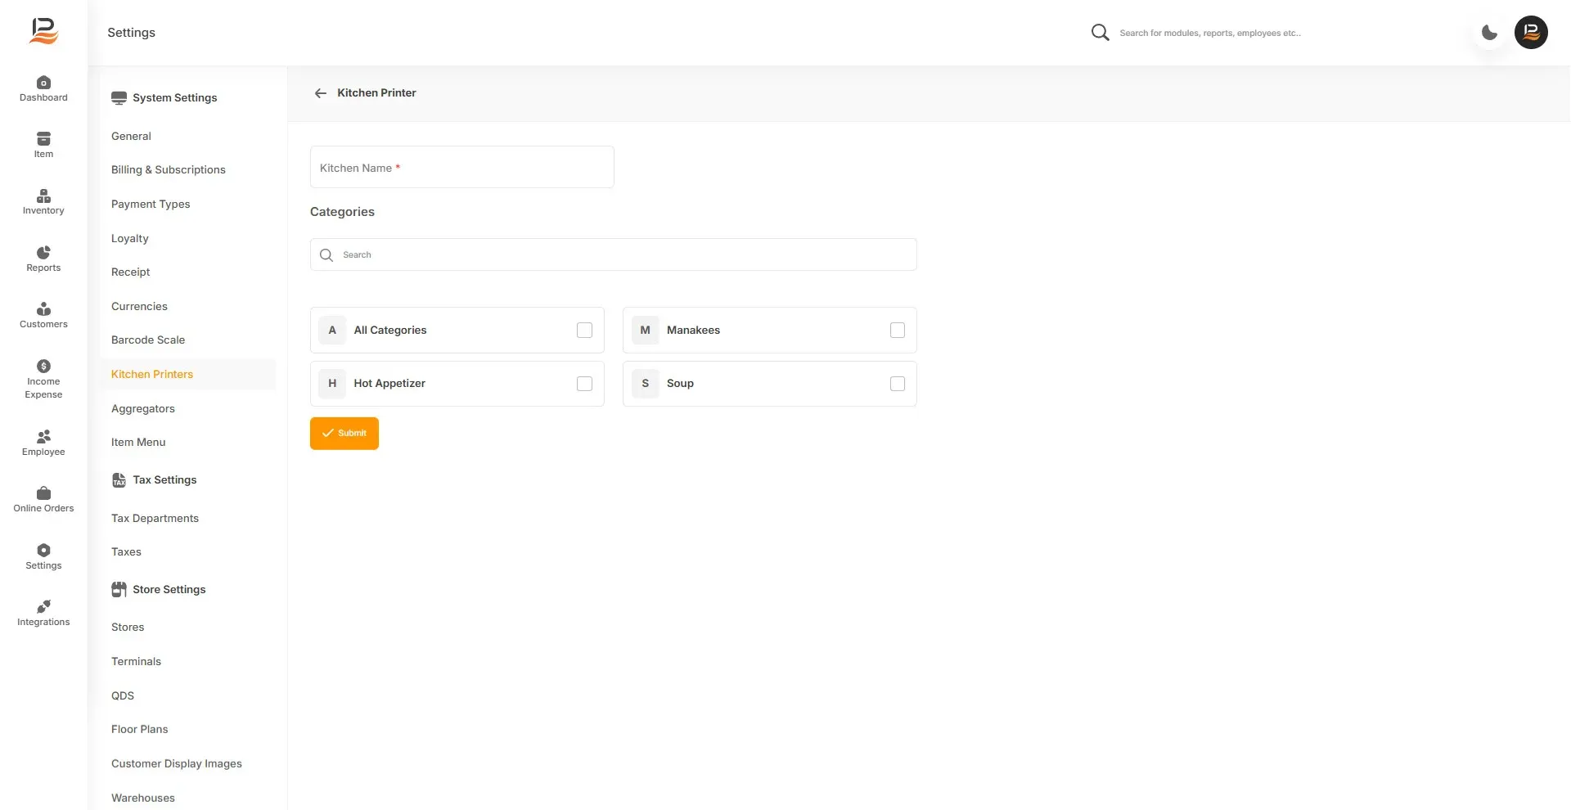This screenshot has width=1571, height=810.
Task: Select the Hot Appetizer checkbox
Action: 584,384
